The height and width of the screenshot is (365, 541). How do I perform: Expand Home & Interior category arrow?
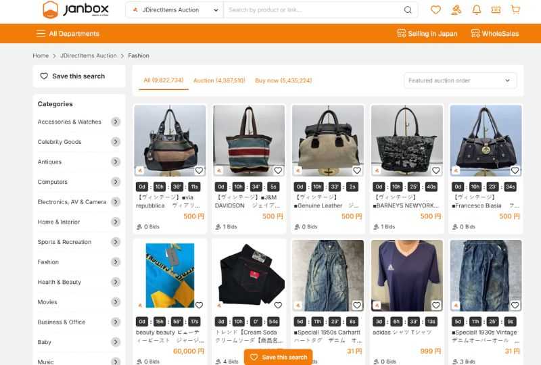pos(116,222)
